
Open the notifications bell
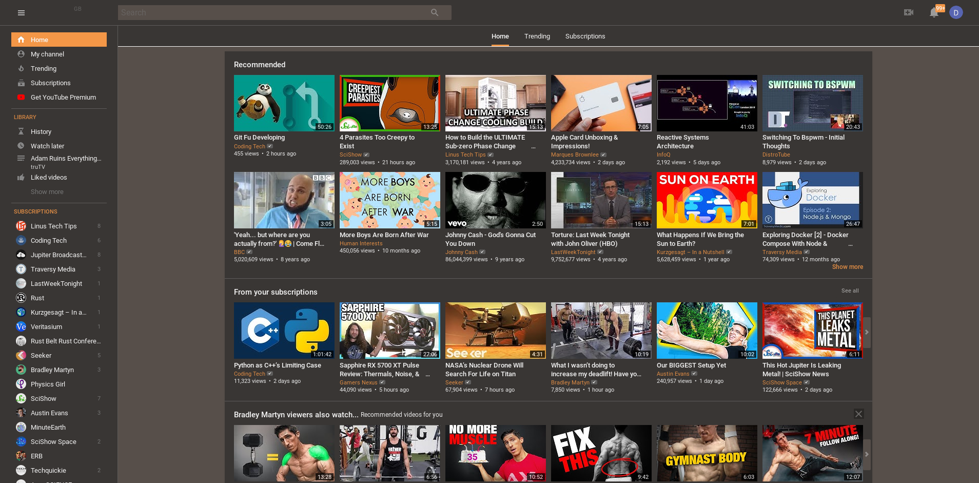point(934,12)
